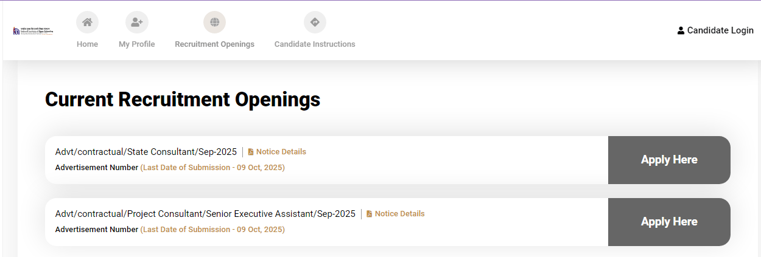Go to My Profile menu label
This screenshot has height=257, width=761.
[x=136, y=44]
